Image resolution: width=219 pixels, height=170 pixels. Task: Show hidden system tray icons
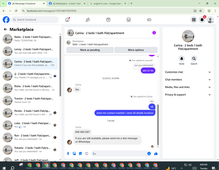181,168
